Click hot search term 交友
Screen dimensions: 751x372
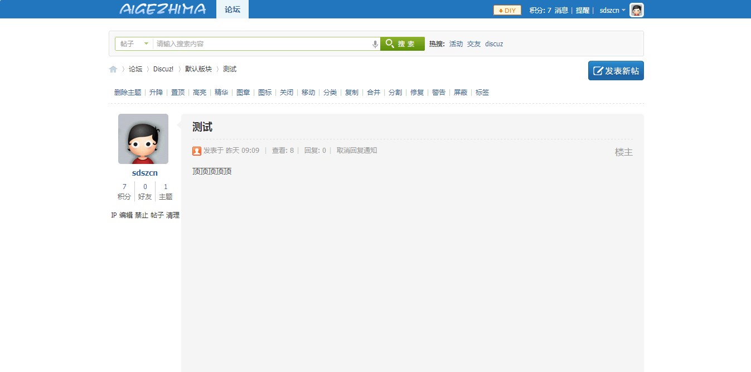click(x=474, y=44)
